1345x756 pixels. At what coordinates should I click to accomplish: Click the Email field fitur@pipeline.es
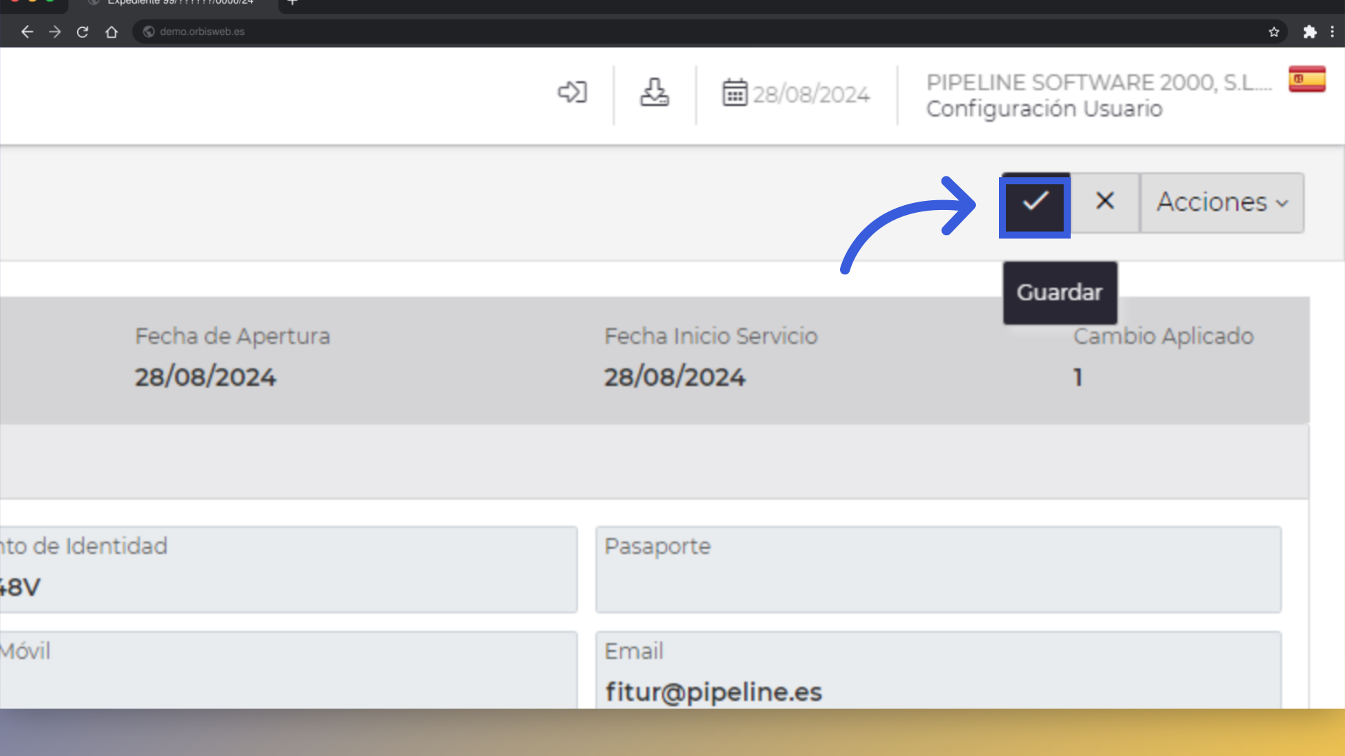click(x=938, y=671)
